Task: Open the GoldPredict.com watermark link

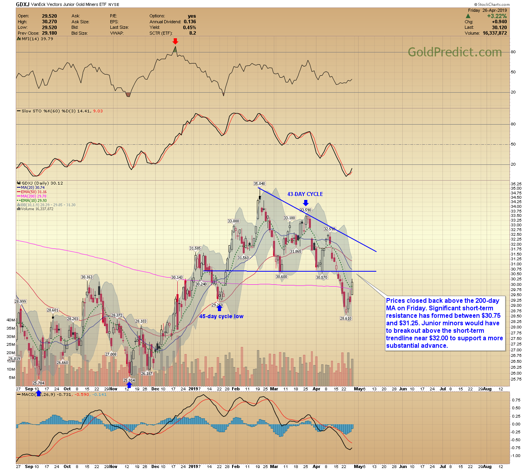Action: (454, 52)
